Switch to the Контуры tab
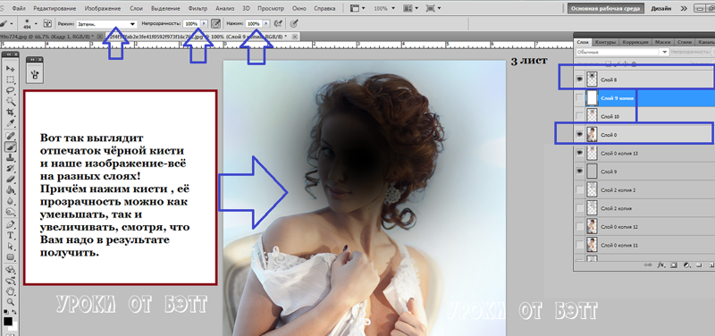The height and width of the screenshot is (336, 715). click(606, 42)
